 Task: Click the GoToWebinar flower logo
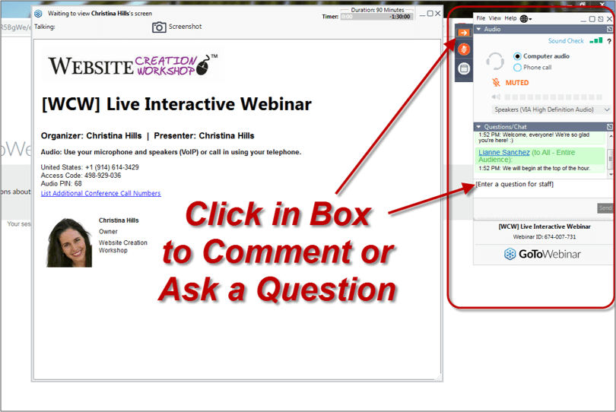pyautogui.click(x=510, y=254)
